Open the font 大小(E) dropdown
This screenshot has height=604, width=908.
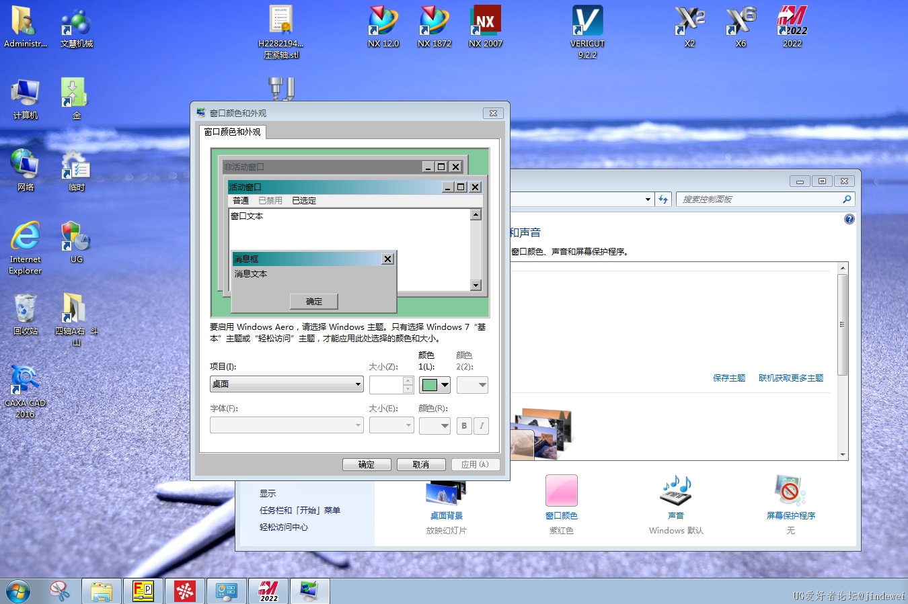pyautogui.click(x=391, y=425)
